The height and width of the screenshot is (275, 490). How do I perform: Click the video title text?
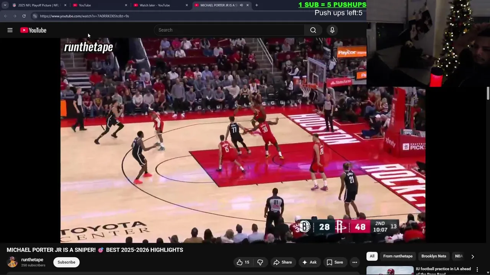(95, 250)
